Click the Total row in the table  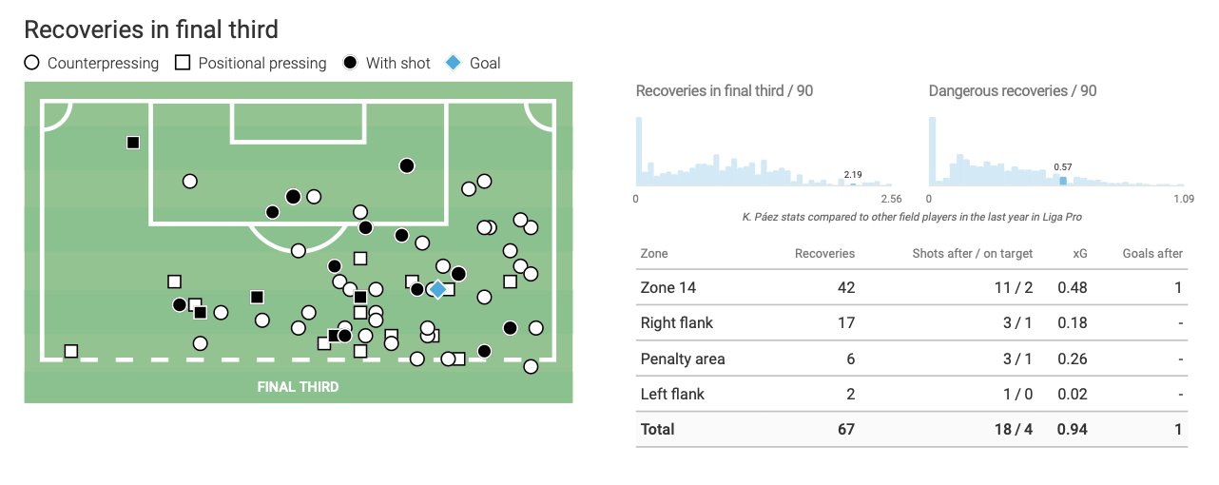point(913,430)
